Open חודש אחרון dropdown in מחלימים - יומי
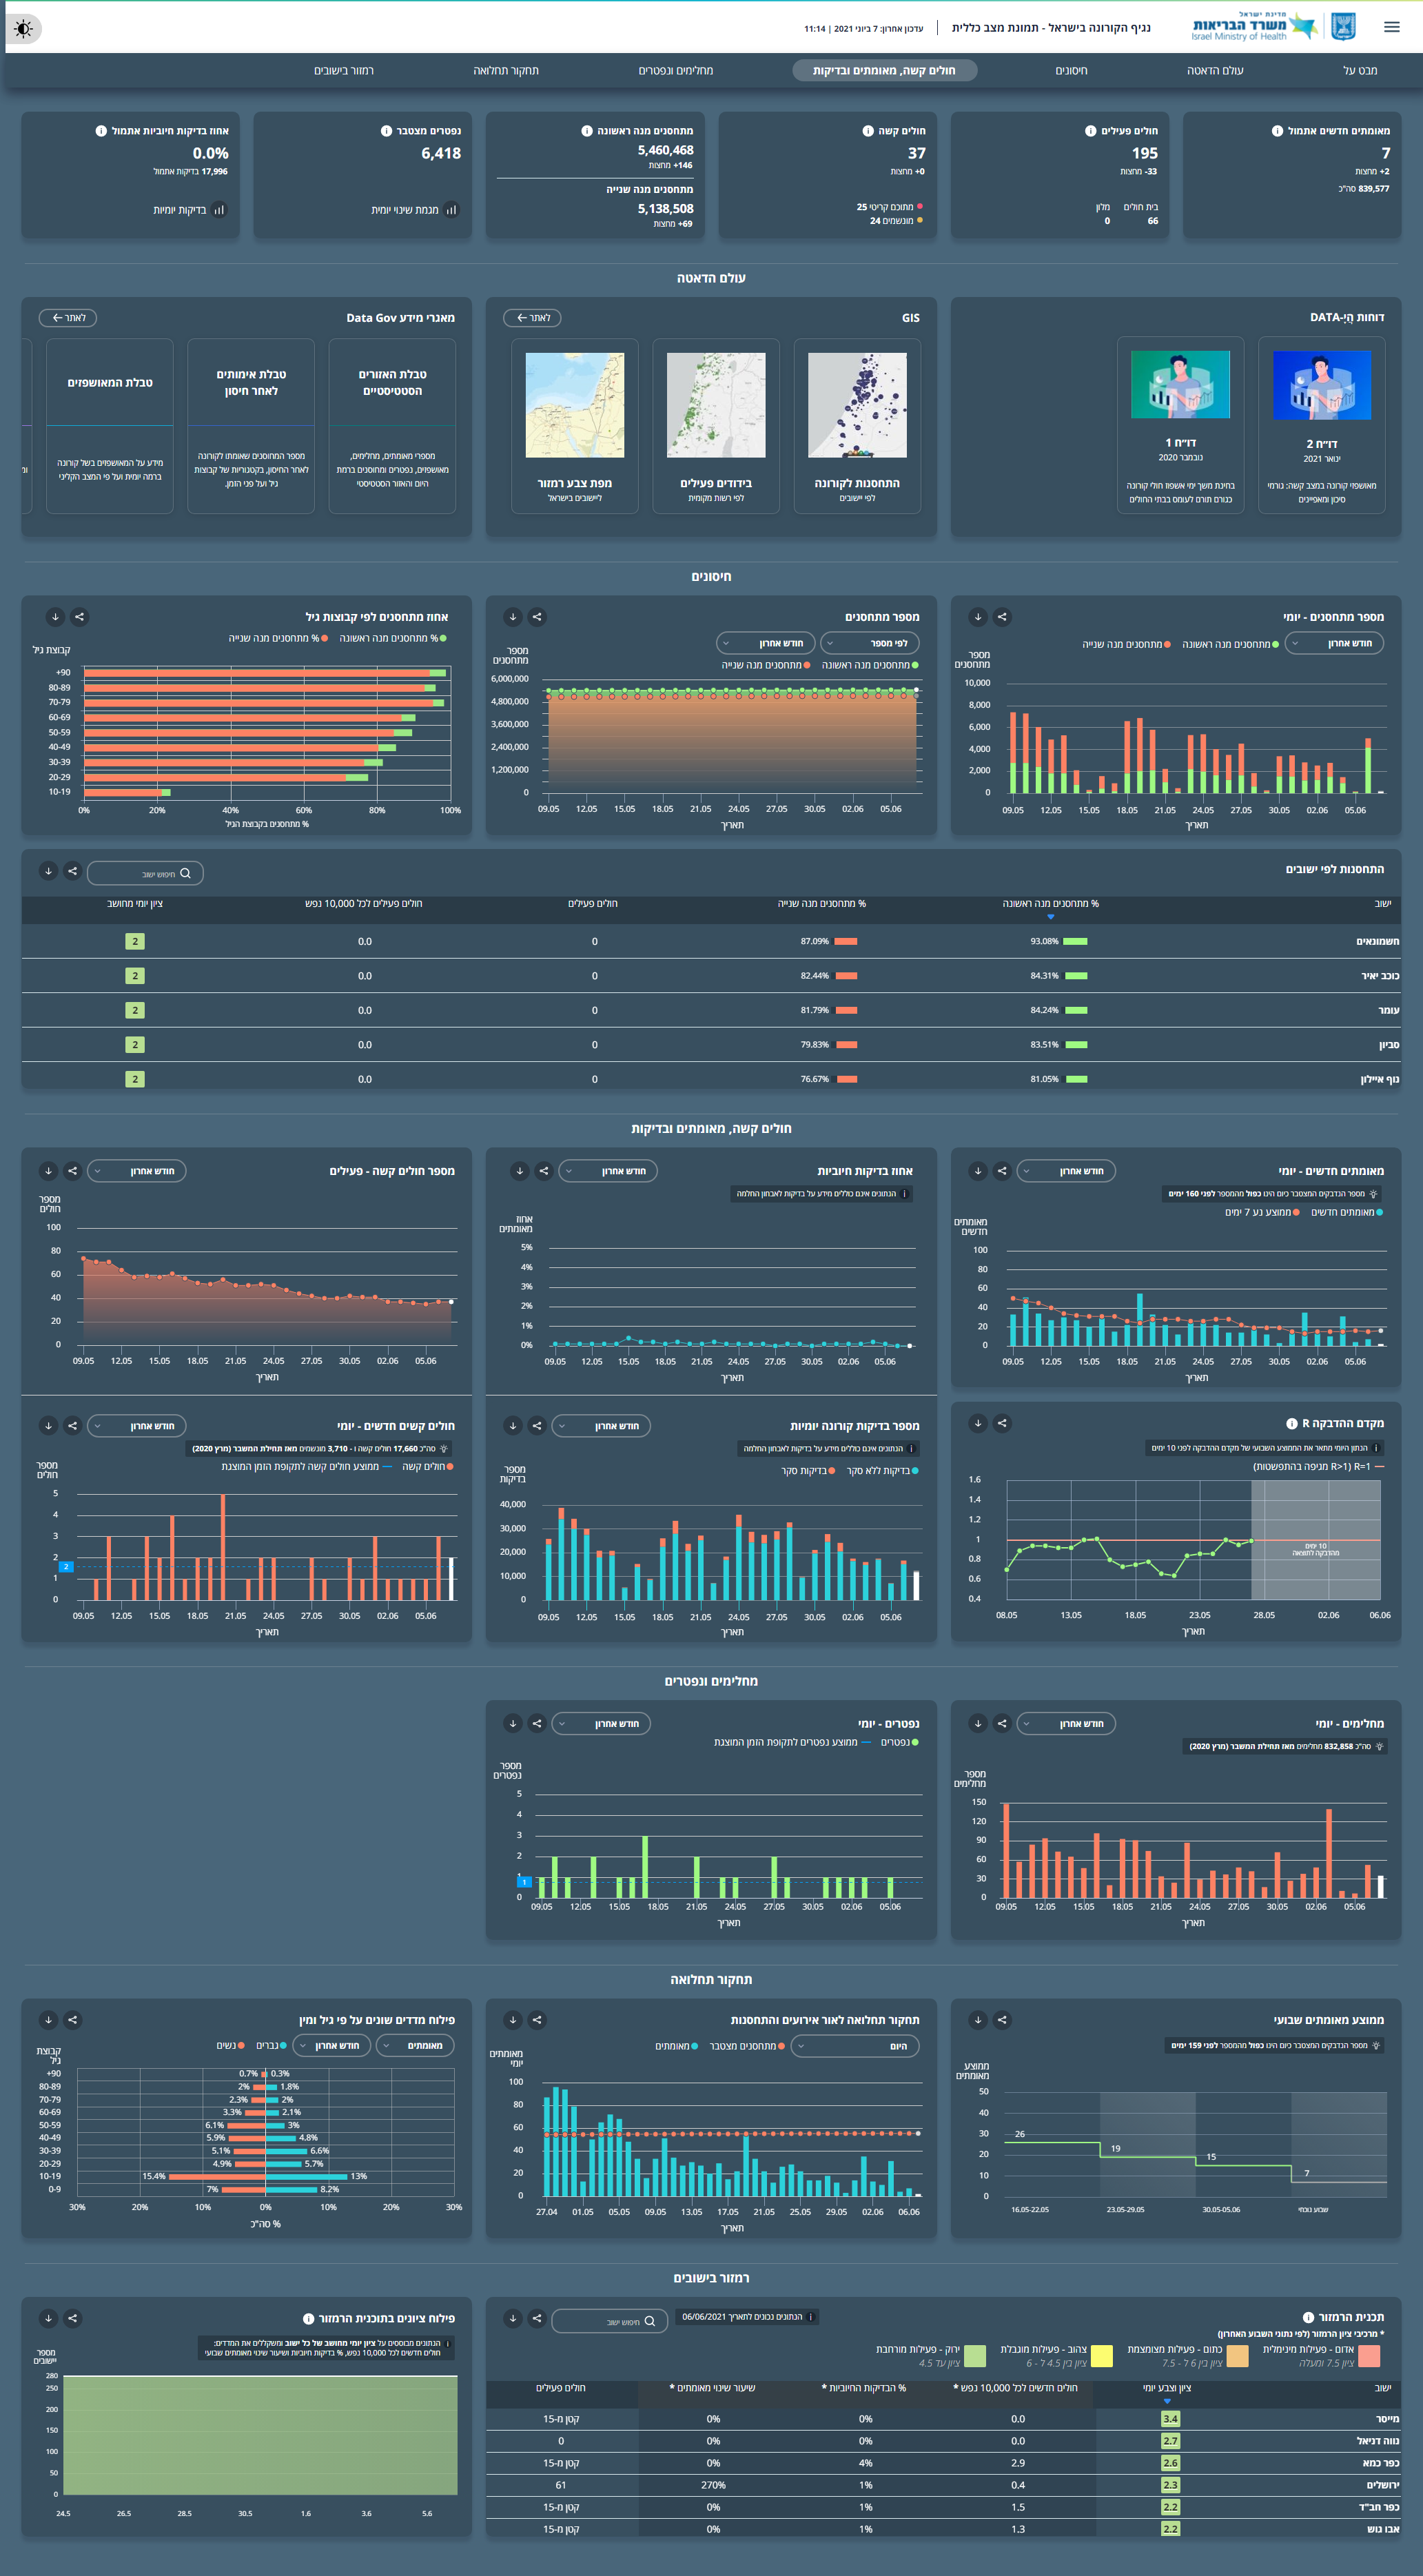Screen dimensions: 1423x2576 1066,1723
